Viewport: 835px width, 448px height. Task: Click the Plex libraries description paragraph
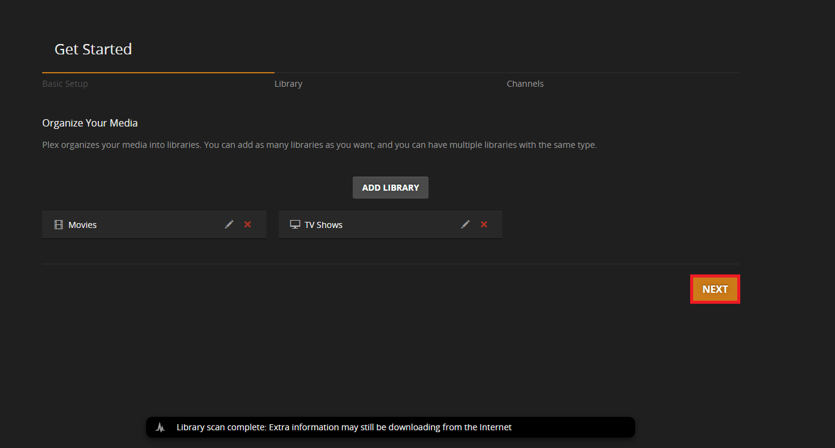319,145
